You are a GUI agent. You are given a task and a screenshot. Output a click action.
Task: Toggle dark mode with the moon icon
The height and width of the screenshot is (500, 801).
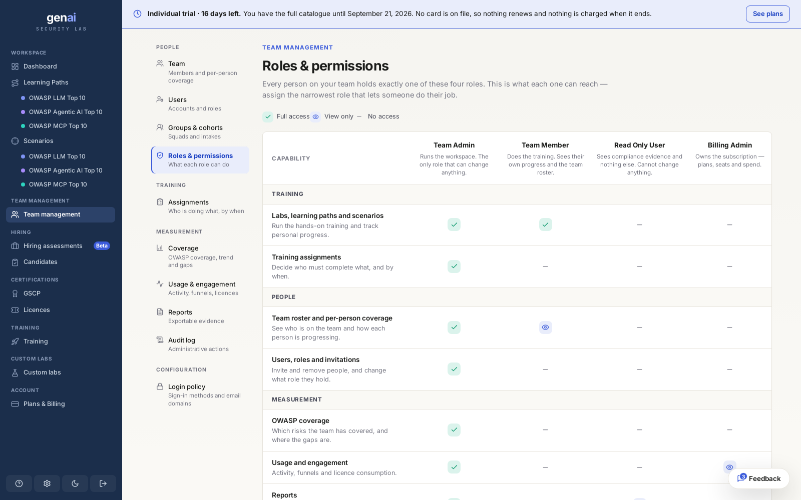point(75,483)
